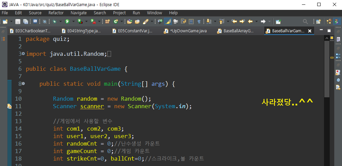Click the Open Task folder icon

point(137,21)
